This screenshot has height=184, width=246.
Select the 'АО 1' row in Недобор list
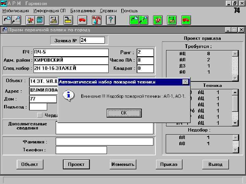tap(199, 144)
